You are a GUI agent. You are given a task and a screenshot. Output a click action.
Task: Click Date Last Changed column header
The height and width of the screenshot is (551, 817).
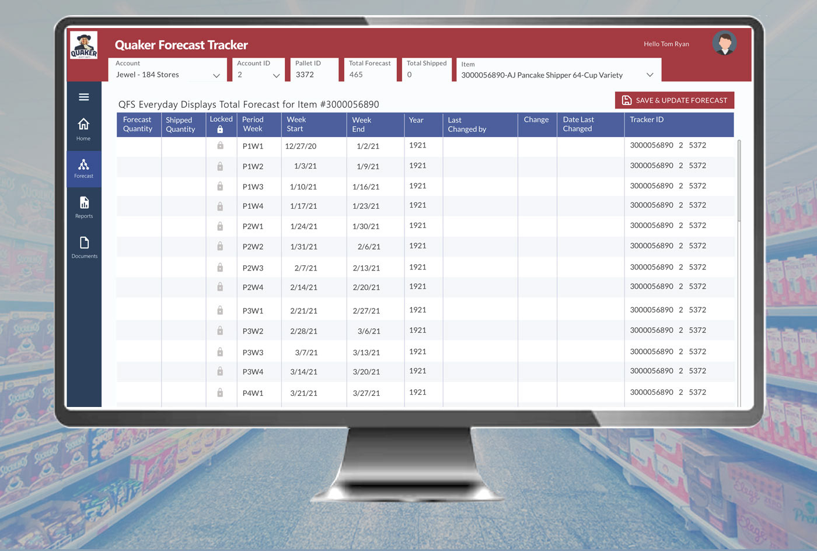tap(590, 124)
